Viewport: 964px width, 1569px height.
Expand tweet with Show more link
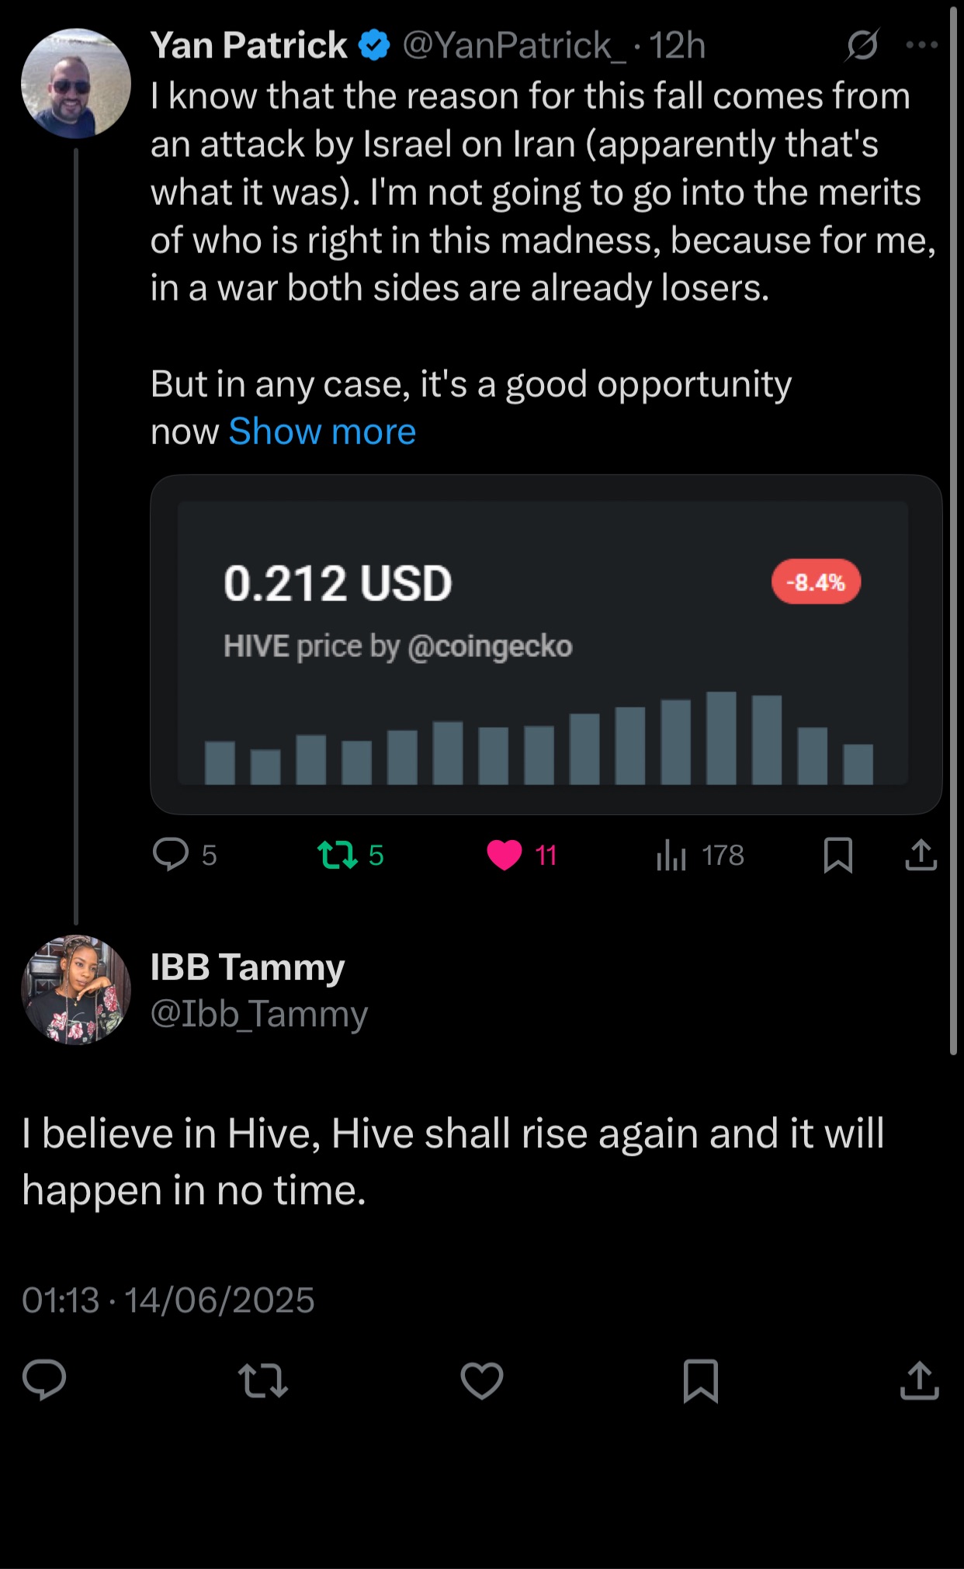click(x=322, y=432)
